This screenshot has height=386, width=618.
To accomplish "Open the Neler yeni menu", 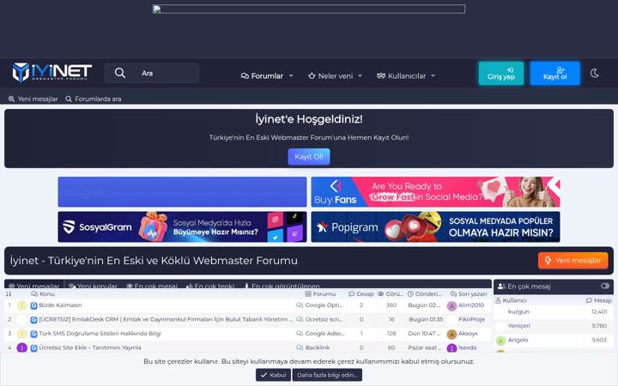I will coord(330,75).
